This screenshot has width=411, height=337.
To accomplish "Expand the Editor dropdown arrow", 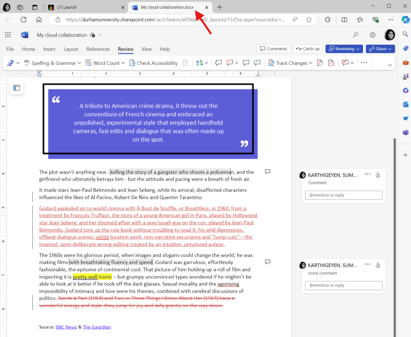I will (x=18, y=63).
